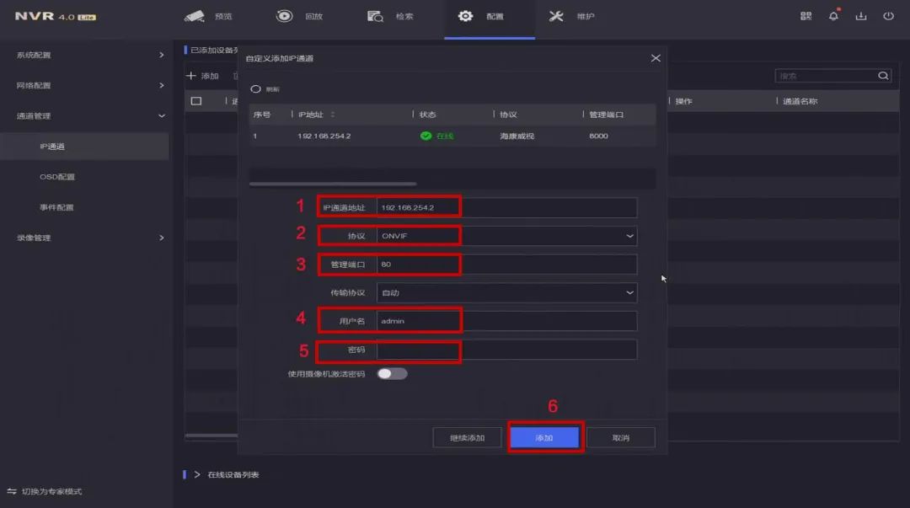Check the select-all checkbox in device table
The image size is (910, 508).
point(196,101)
